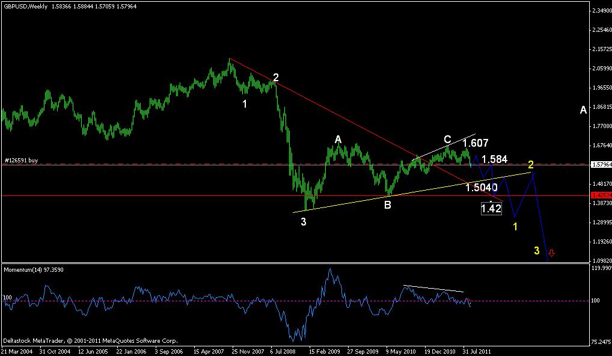Click the red down arrow marker

(x=551, y=253)
